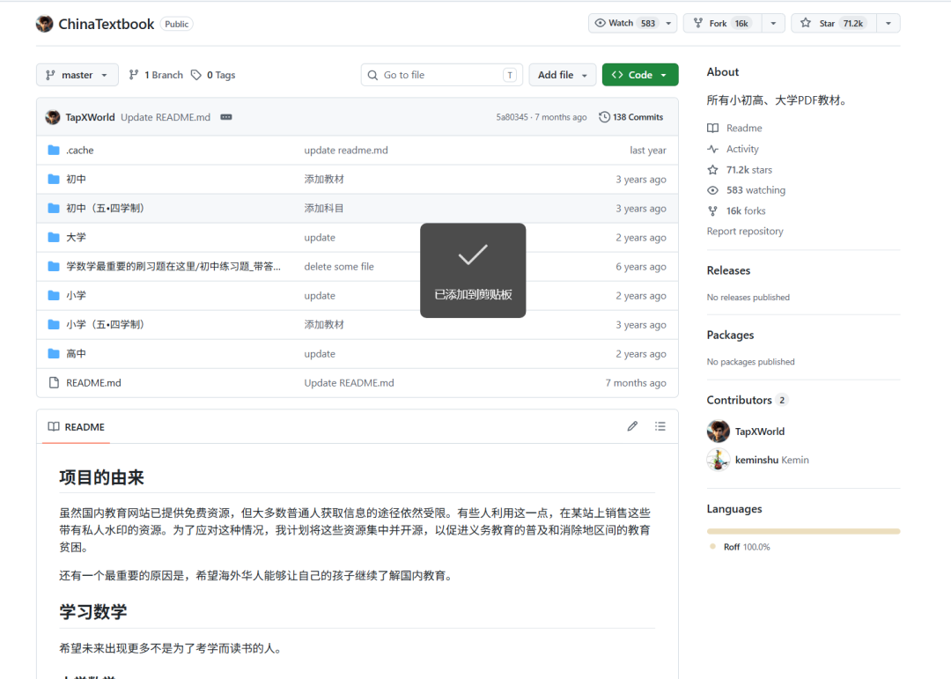Click keminshu contributor avatar

(719, 460)
